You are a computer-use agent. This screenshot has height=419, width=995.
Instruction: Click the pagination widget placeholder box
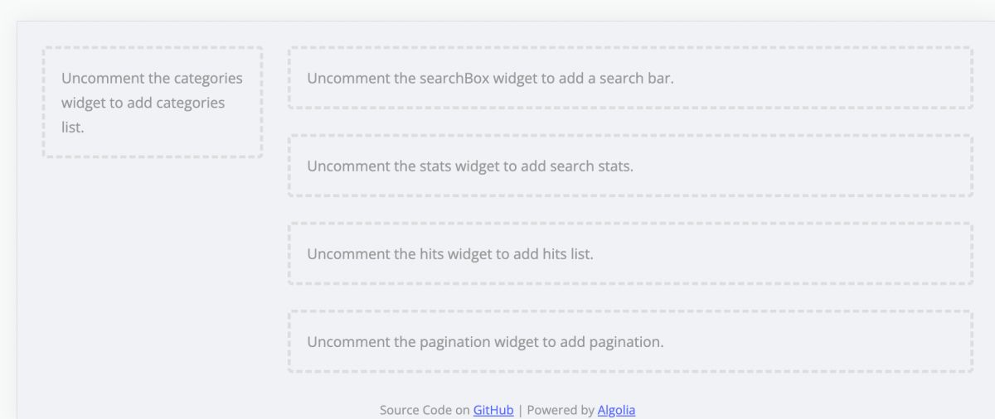[x=630, y=341]
